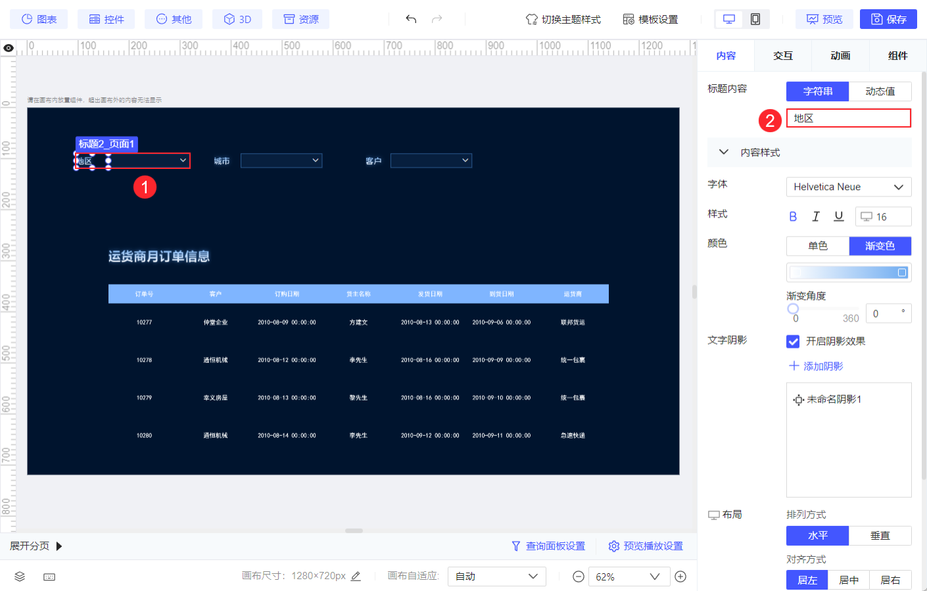The height and width of the screenshot is (591, 927).
Task: Open the 图表 charts menu
Action: pos(39,19)
